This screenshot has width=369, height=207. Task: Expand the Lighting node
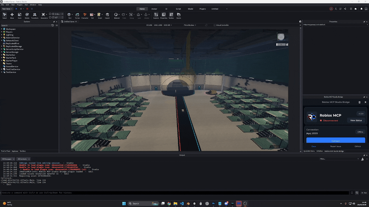pyautogui.click(x=2, y=35)
